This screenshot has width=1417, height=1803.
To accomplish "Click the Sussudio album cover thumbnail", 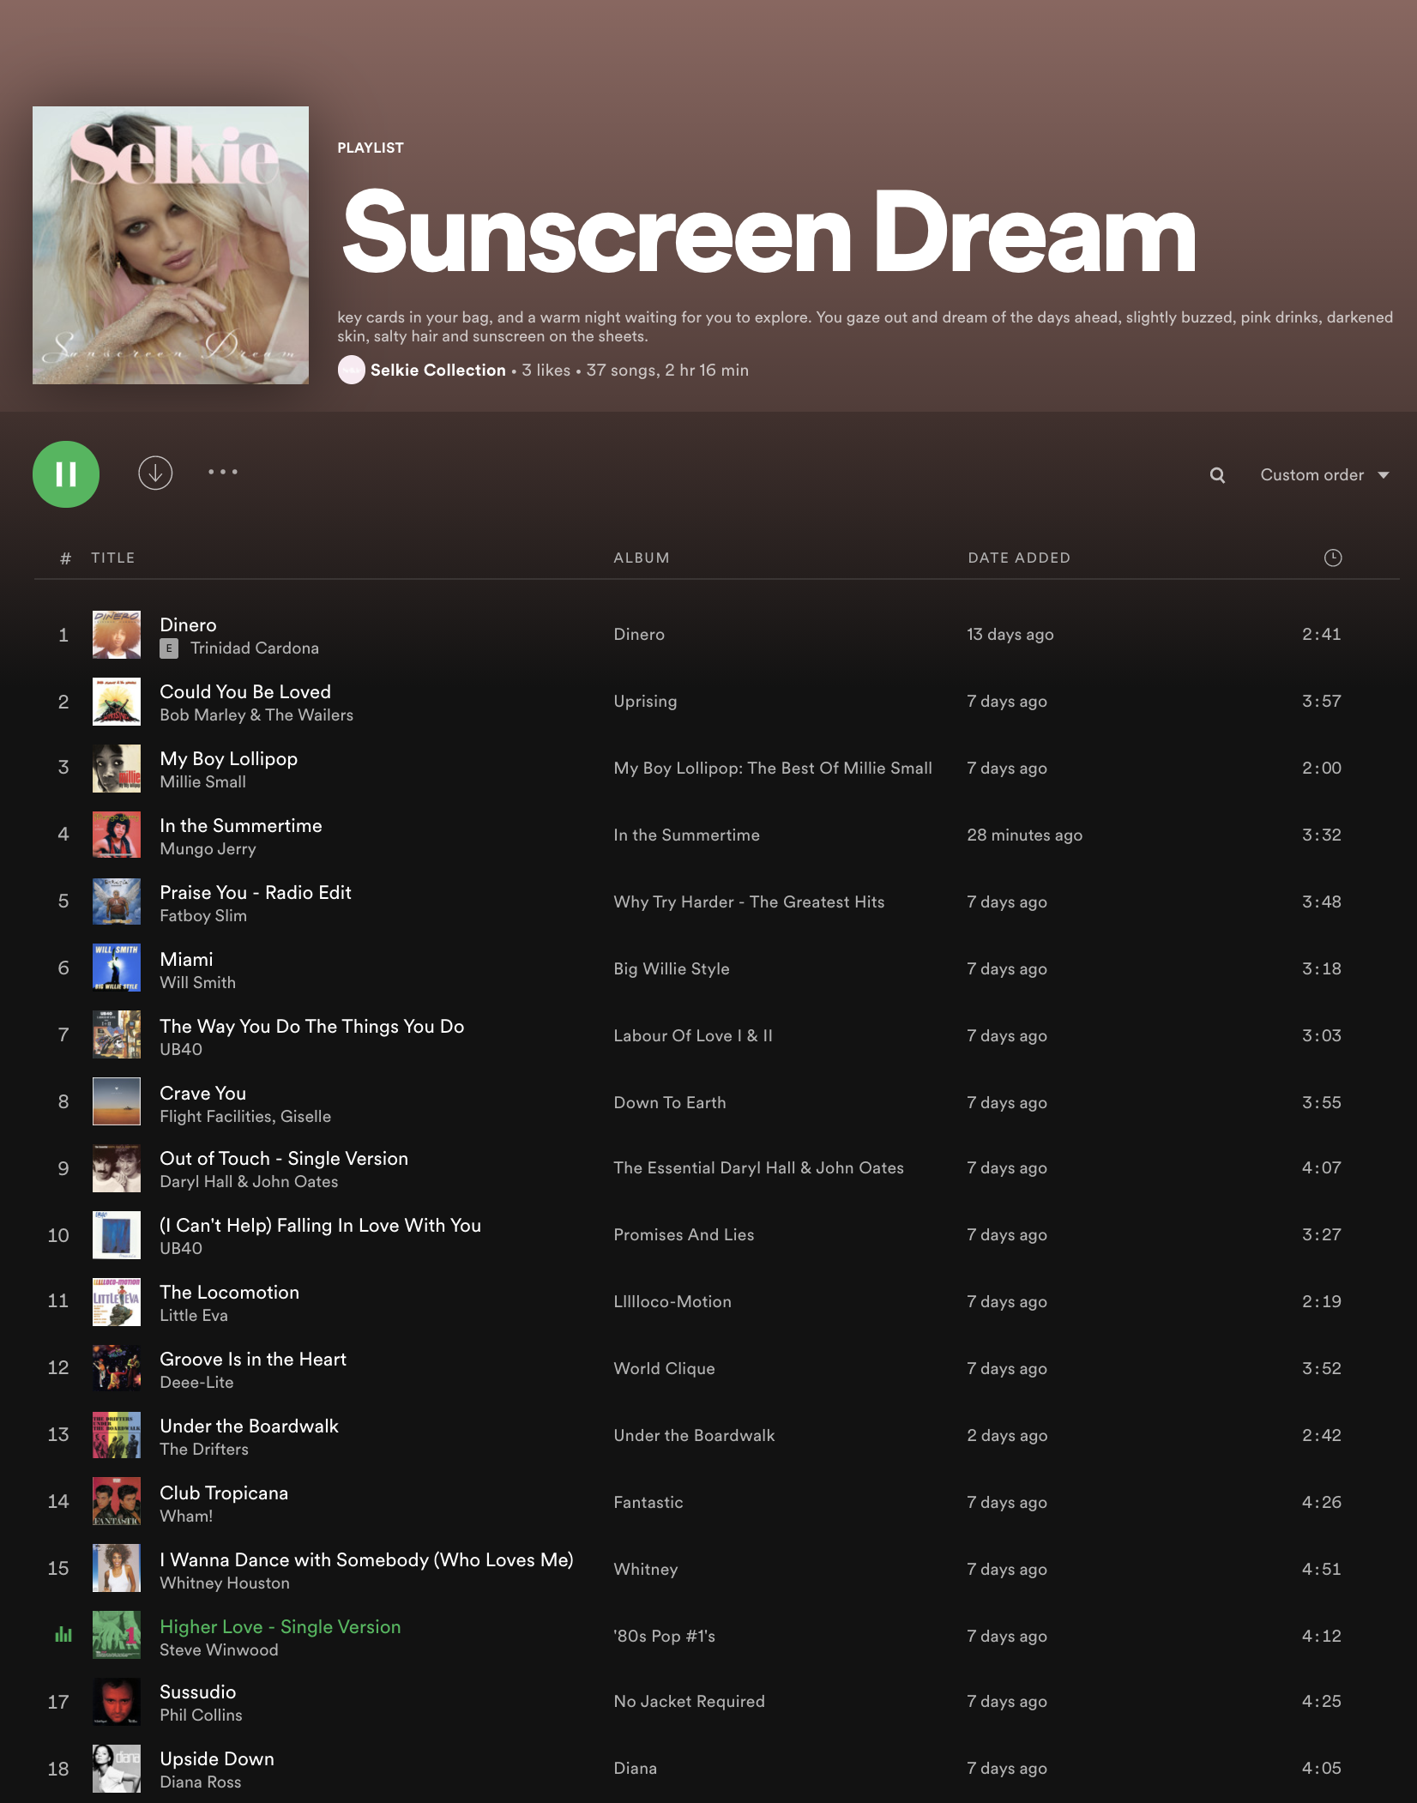I will 117,1702.
